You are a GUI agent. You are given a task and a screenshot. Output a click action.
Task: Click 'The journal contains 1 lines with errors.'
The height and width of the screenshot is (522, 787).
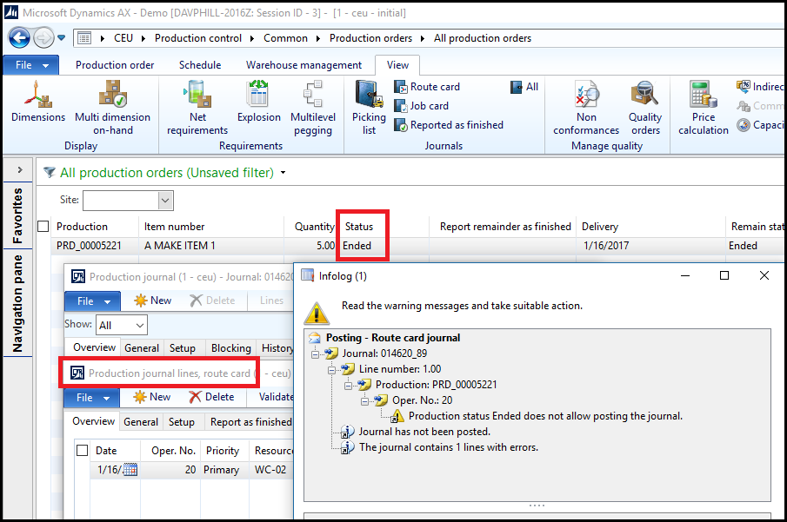click(x=448, y=447)
